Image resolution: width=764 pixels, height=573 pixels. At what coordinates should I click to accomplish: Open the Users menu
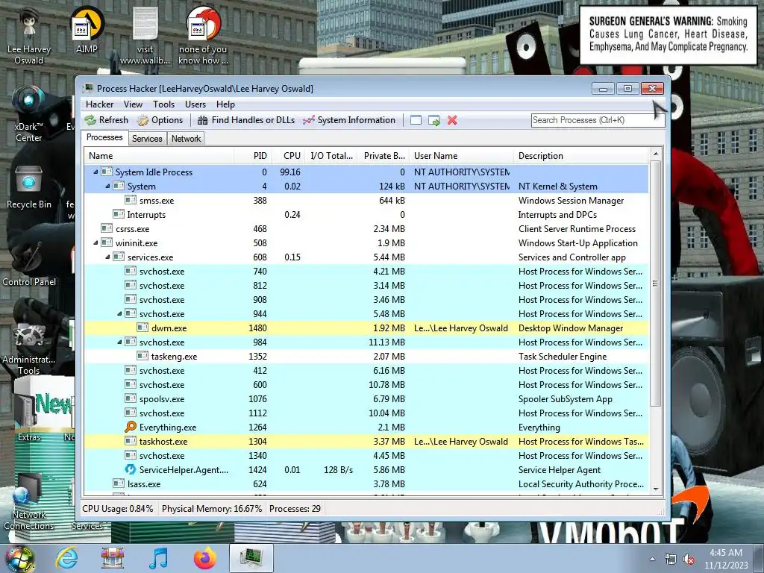coord(195,104)
